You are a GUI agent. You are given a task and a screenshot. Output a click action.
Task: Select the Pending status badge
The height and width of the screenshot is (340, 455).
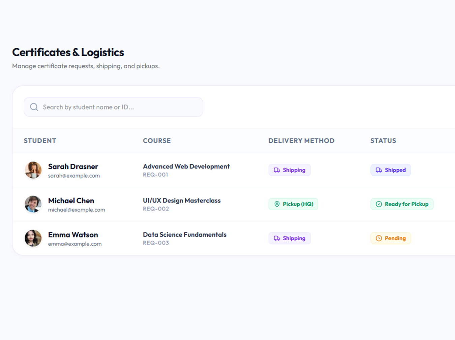tap(391, 238)
